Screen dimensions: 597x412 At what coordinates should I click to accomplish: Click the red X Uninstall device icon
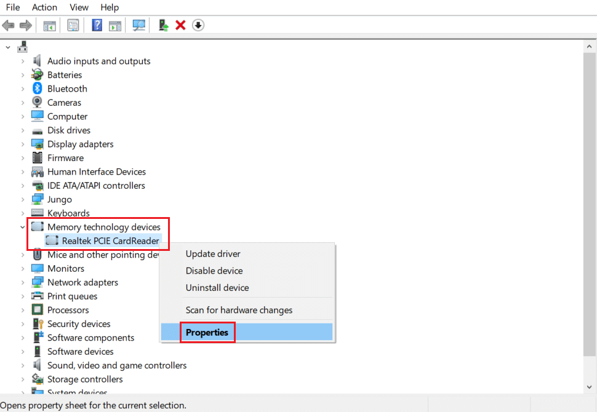point(180,25)
